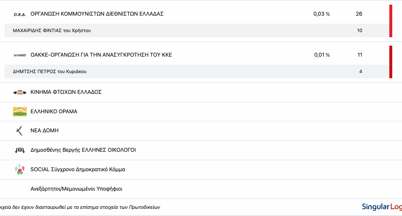The height and width of the screenshot is (216, 402).
Task: Click the ΚΙΝΗΜΑ ΦΤΩΧΩΝ ΕΛΛΑΔΟΣ logo
Action: [20, 92]
